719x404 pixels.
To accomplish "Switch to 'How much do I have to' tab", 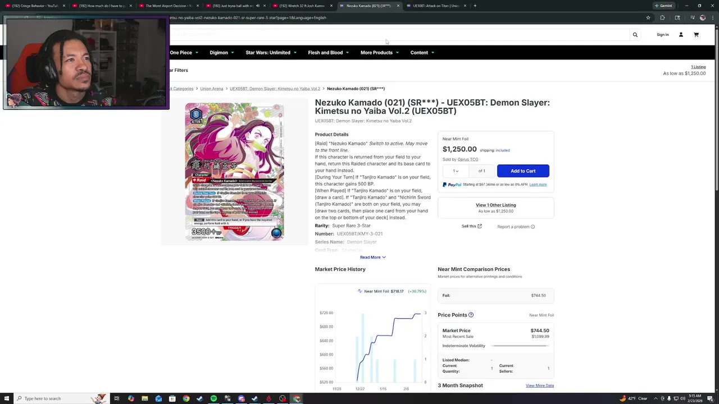I will pos(102,6).
